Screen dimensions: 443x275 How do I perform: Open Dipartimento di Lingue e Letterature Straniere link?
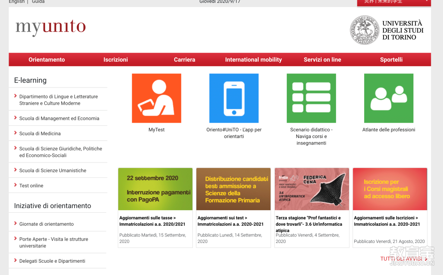pos(59,100)
